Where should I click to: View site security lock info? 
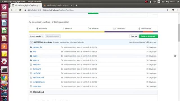(25, 10)
